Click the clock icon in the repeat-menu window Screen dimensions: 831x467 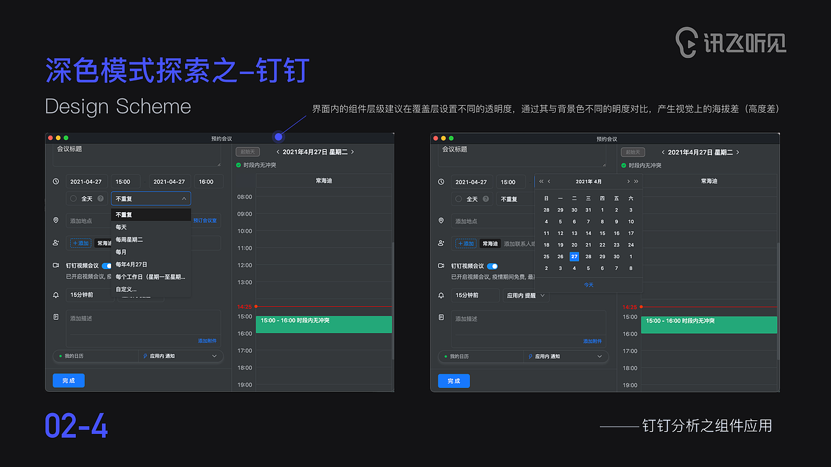(56, 182)
